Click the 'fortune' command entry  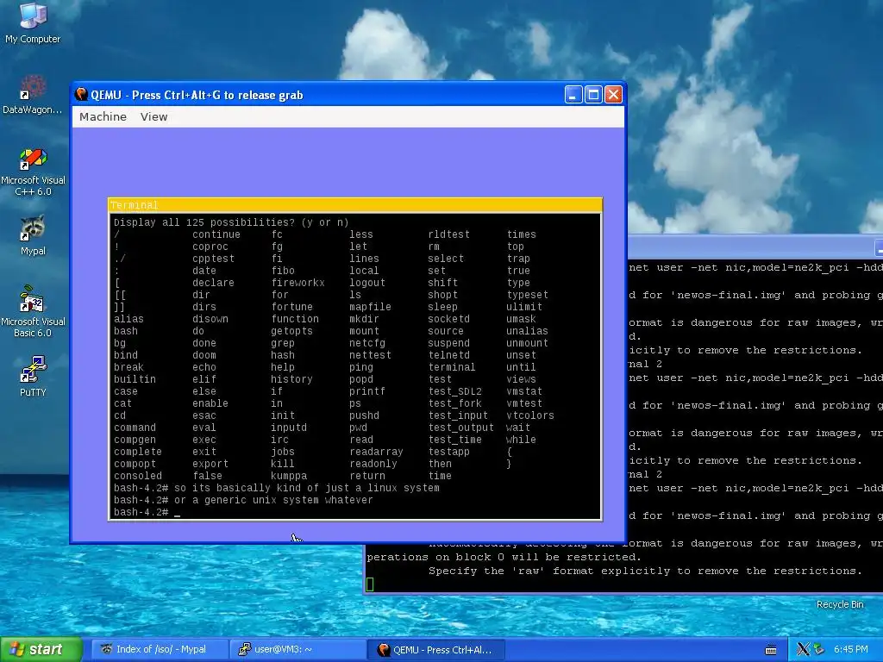coord(291,307)
